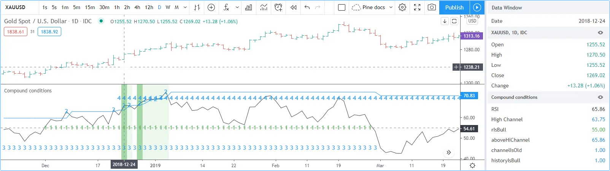This screenshot has height=171, width=610.
Task: Open the Indicators (fx) menu
Action: tap(226, 7)
